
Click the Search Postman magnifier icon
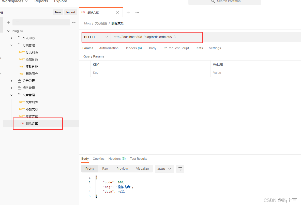tap(213, 1)
